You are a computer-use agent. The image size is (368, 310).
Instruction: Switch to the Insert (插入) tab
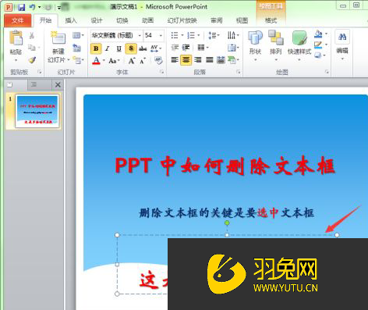click(x=71, y=20)
